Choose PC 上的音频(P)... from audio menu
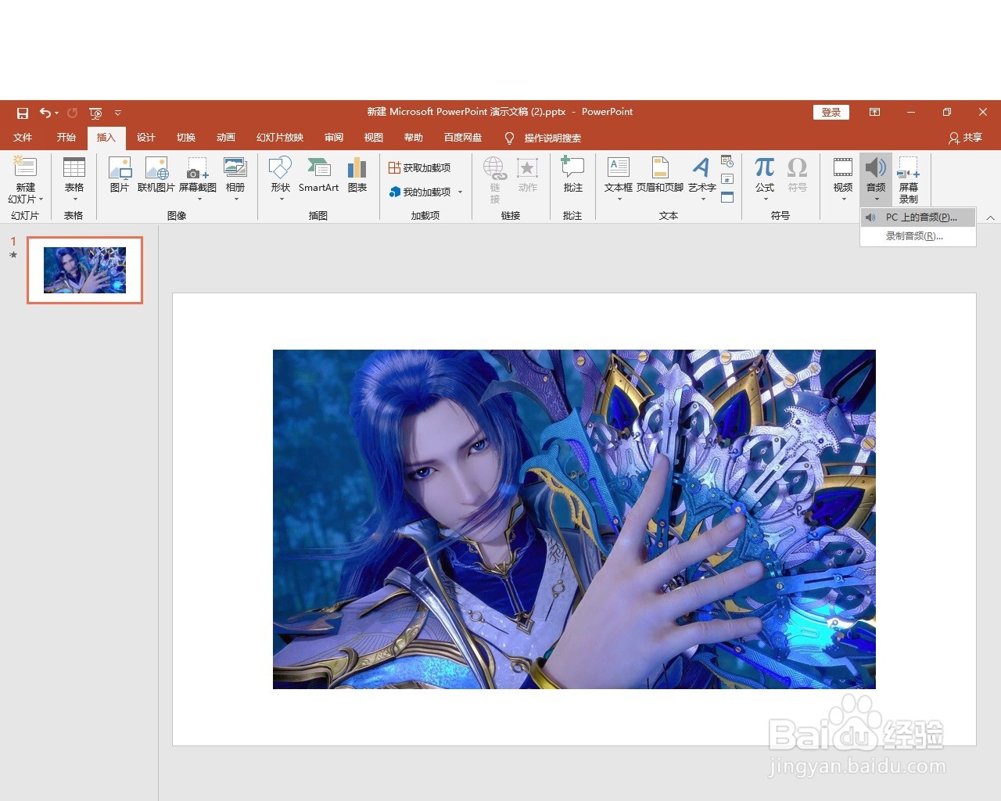 (918, 217)
